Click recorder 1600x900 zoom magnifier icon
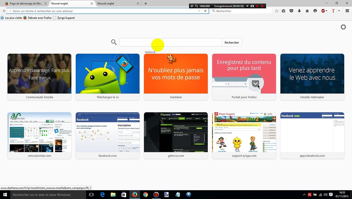This screenshot has width=352, height=199. pyautogui.click(x=197, y=6)
